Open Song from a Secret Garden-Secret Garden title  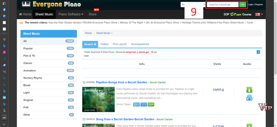125,119
